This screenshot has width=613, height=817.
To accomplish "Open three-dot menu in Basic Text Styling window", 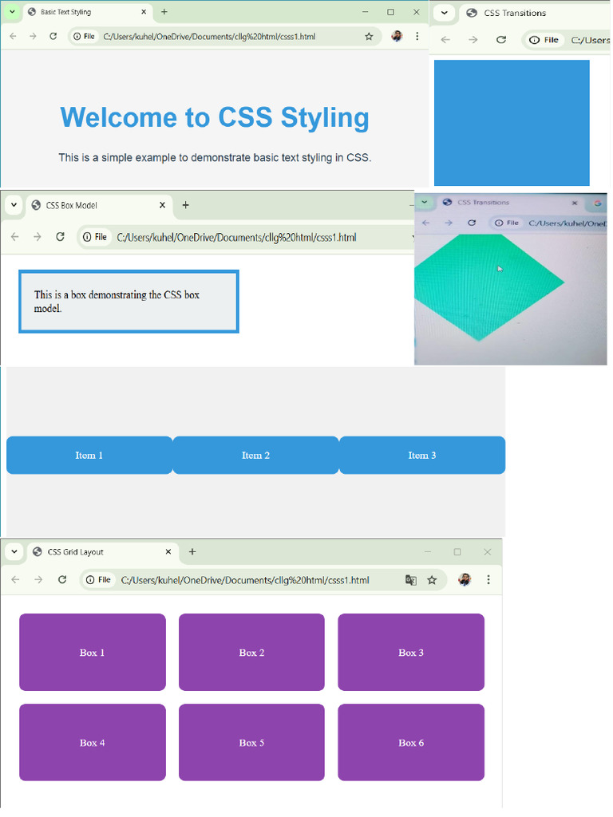I will [417, 36].
